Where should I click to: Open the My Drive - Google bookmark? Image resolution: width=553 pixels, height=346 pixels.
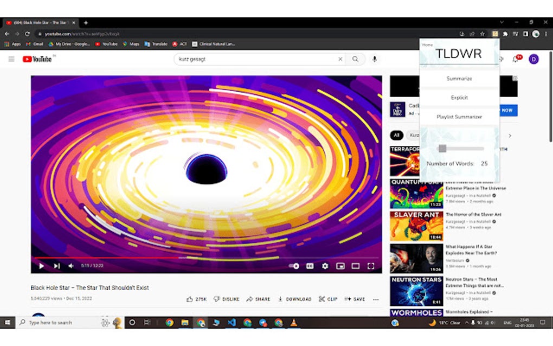(69, 44)
